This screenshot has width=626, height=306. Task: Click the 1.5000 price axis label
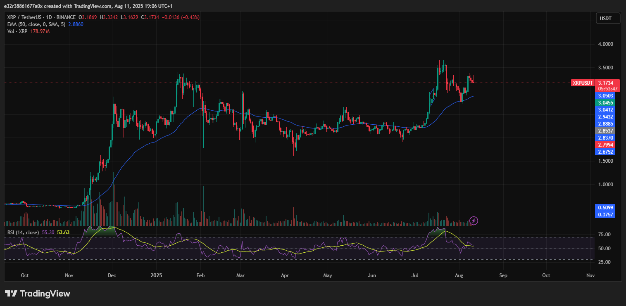[605, 161]
